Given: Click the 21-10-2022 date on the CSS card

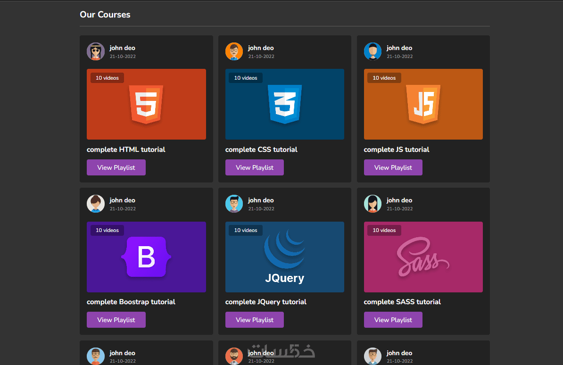Looking at the screenshot, I should point(261,57).
